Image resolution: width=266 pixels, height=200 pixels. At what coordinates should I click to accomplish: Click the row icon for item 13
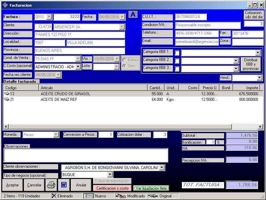7,94
